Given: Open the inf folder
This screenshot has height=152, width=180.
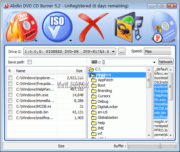Looking at the screenshot, I should click(x=97, y=134).
